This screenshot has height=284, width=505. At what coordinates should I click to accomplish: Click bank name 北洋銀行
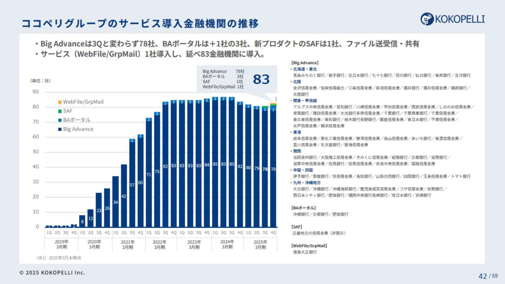click(462, 75)
